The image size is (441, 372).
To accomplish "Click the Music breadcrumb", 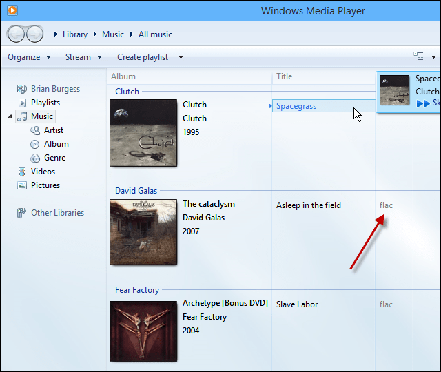I will [113, 34].
